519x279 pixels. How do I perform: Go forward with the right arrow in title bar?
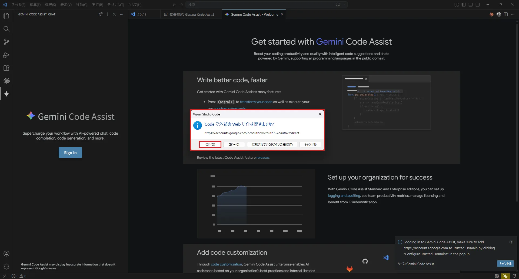click(181, 5)
